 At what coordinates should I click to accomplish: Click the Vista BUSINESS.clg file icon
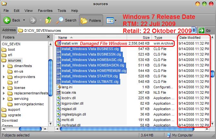point(58,49)
